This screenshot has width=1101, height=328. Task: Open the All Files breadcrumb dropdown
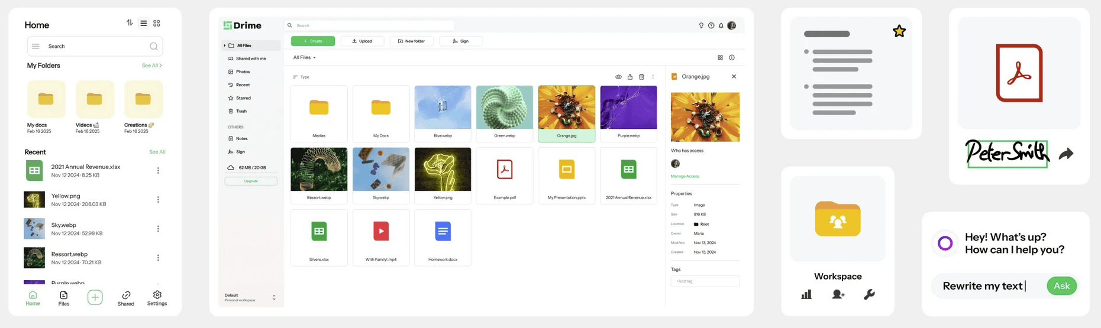coord(305,57)
